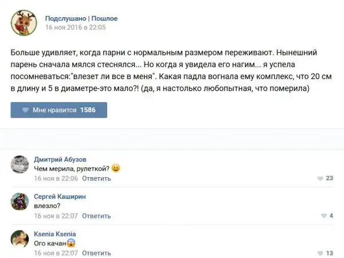Reply to Дмитрий Абузов's comment

pyautogui.click(x=97, y=178)
